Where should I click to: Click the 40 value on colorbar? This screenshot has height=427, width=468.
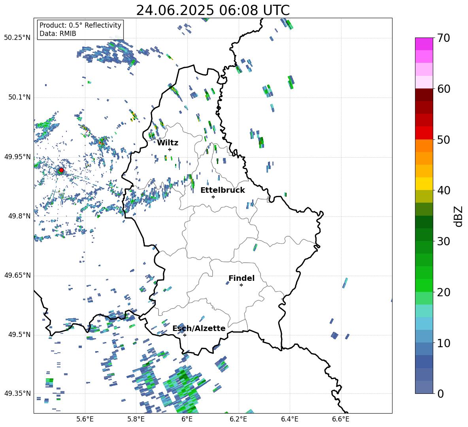(443, 190)
